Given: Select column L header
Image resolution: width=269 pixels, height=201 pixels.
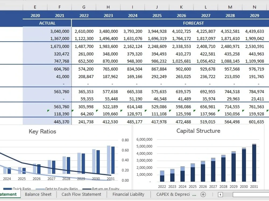Looking at the screenshot, I should tap(206, 7).
